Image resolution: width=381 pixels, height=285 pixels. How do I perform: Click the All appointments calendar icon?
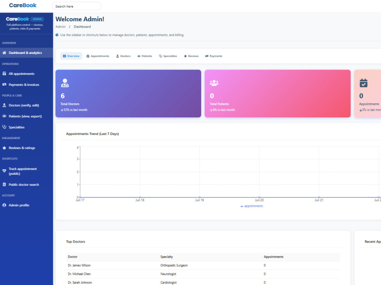tap(4, 73)
